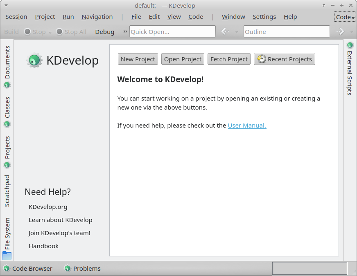Click the Problems tab label
The height and width of the screenshot is (276, 357).
click(87, 269)
